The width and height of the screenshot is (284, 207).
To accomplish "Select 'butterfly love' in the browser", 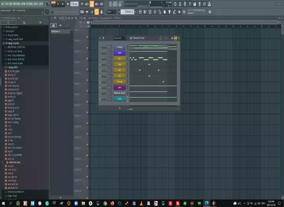I will click(13, 78).
